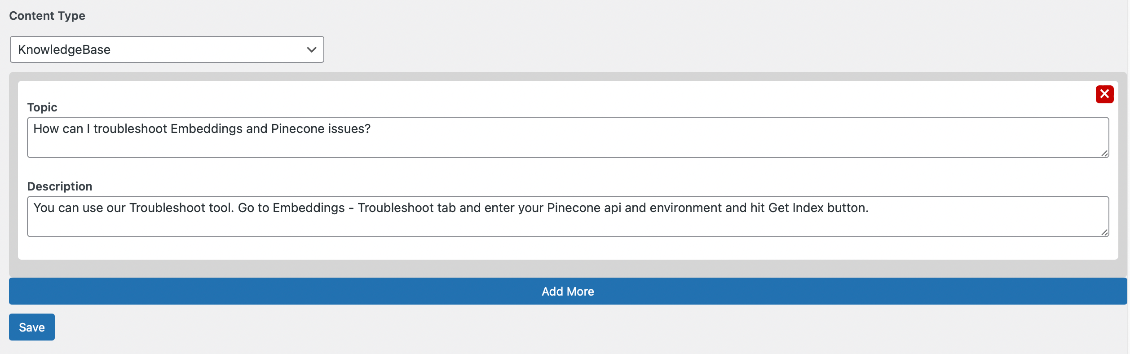Click the Topic field label
This screenshot has height=354, width=1130.
42,107
